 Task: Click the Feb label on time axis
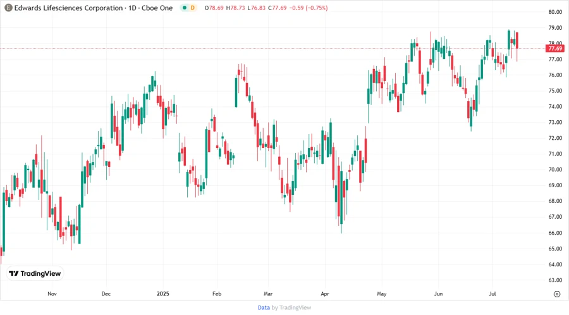coord(217,294)
